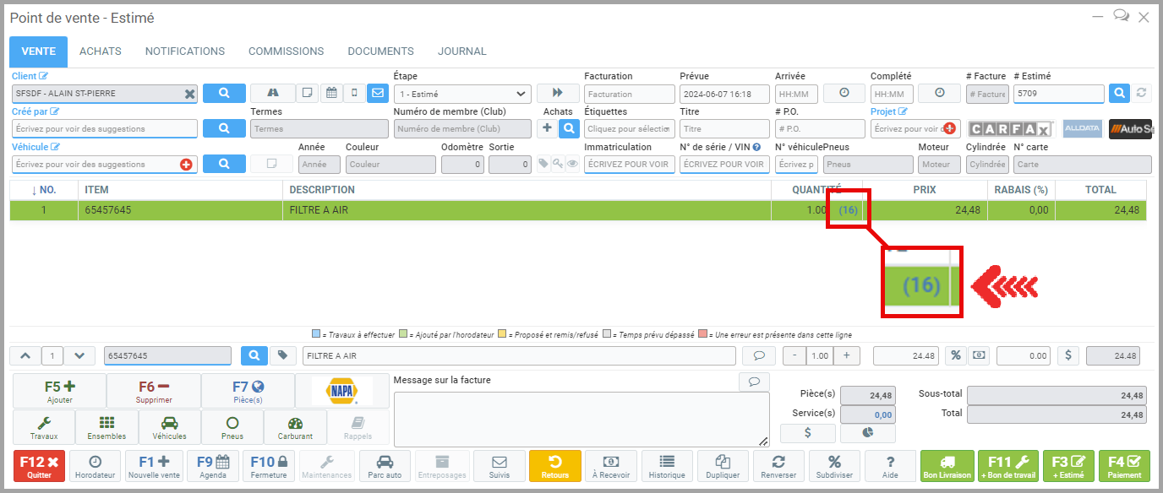1163x493 pixels.
Task: Open the Carburant fuel gauge button
Action: tap(295, 428)
